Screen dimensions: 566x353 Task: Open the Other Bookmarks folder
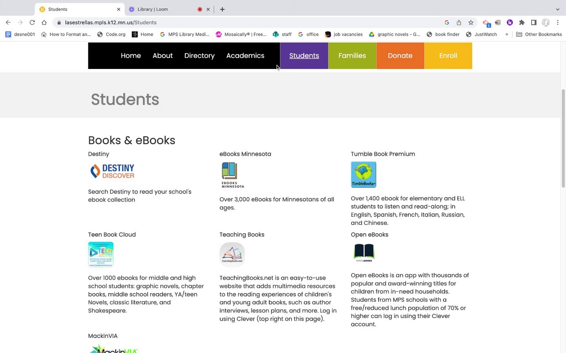pyautogui.click(x=539, y=34)
